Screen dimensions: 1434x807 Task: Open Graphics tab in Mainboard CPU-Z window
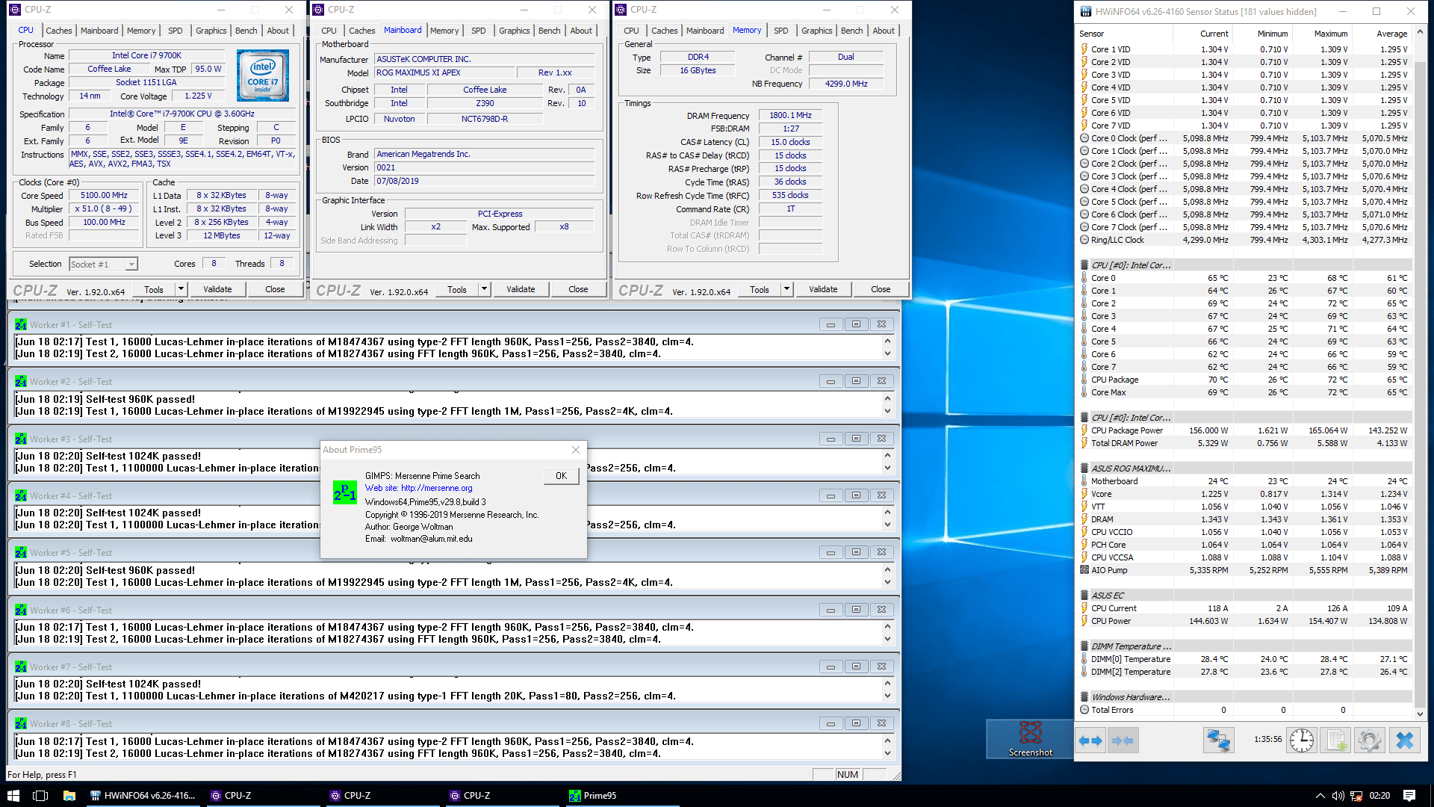[515, 31]
